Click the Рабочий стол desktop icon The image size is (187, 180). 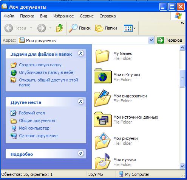13,113
